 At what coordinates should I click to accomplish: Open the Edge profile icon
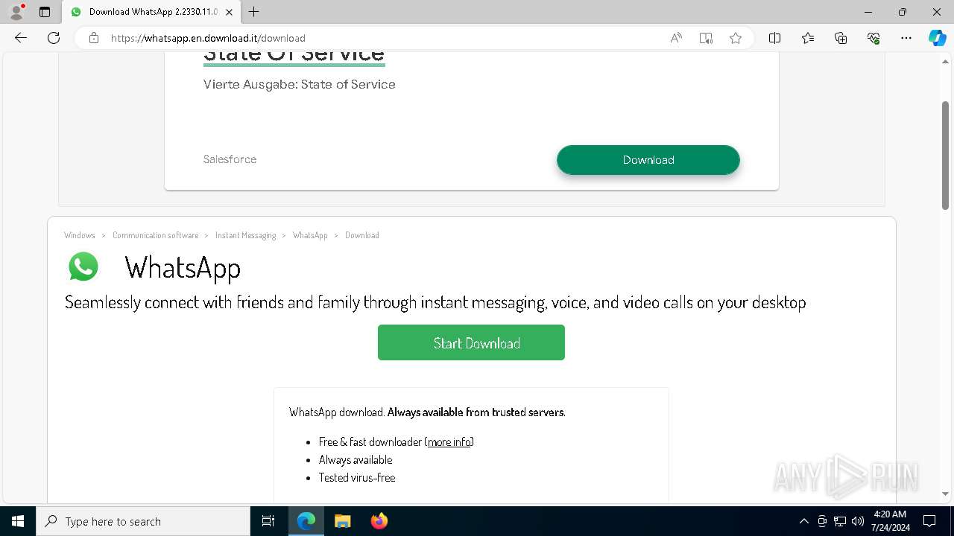(x=16, y=12)
